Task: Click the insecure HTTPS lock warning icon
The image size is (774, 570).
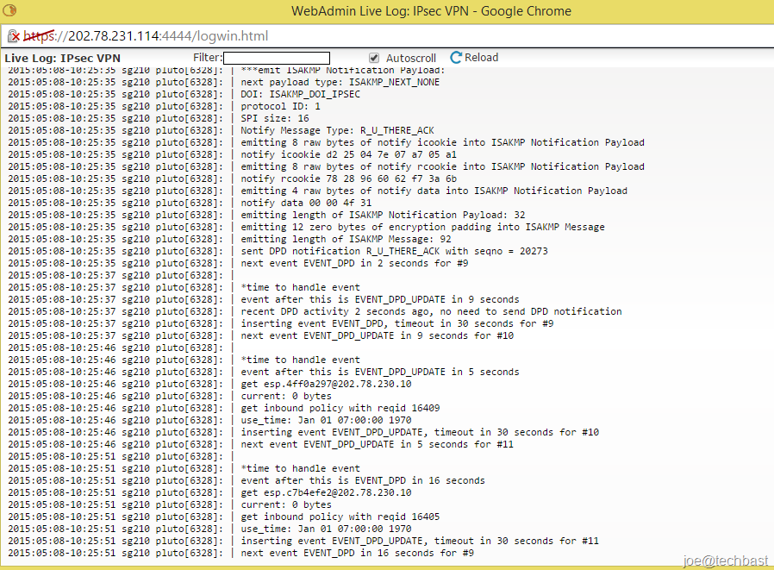Action: click(x=13, y=36)
